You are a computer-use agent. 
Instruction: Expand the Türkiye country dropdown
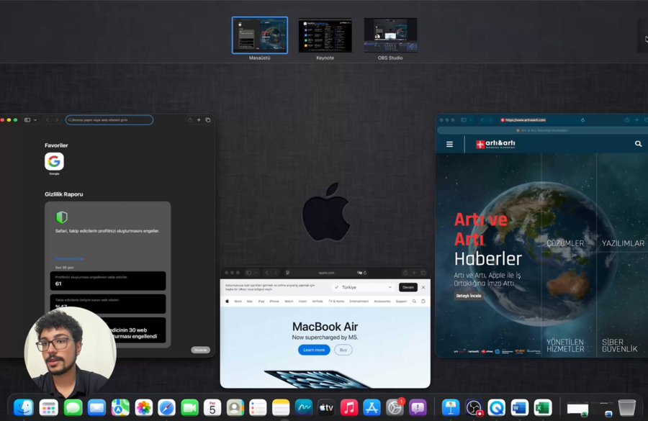click(x=364, y=287)
